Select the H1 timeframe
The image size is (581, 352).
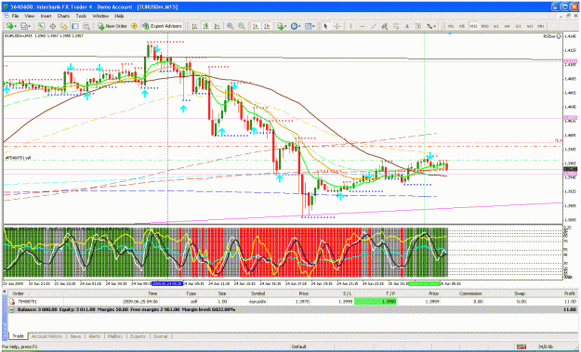(496, 26)
